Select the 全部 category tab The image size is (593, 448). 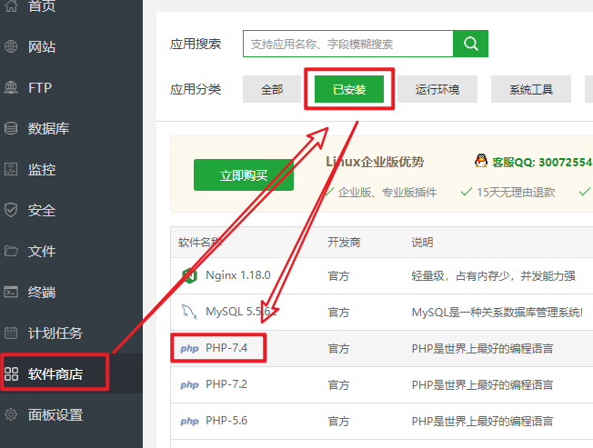tap(272, 89)
